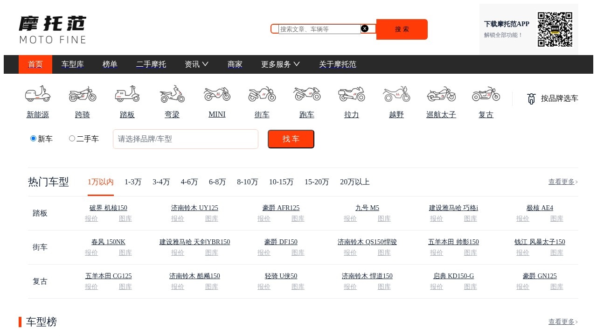Scan the MotoFine APP QR code image
The width and height of the screenshot is (597, 336).
555,29
